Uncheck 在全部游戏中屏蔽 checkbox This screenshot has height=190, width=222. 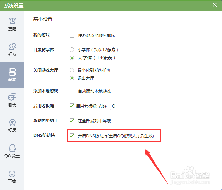(x=72, y=121)
